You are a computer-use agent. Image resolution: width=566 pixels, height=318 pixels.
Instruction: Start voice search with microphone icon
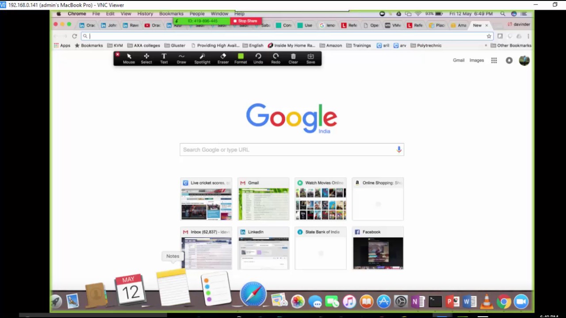tap(398, 150)
